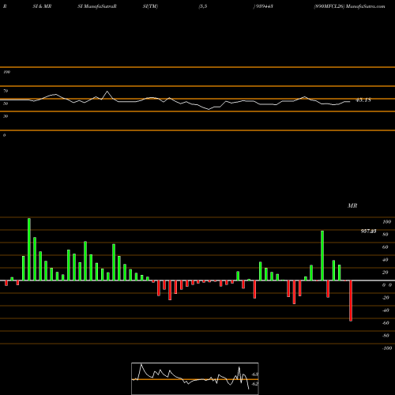This screenshot has width=395, height=395.
Task: Click the '939443' code in header
Action: click(264, 6)
